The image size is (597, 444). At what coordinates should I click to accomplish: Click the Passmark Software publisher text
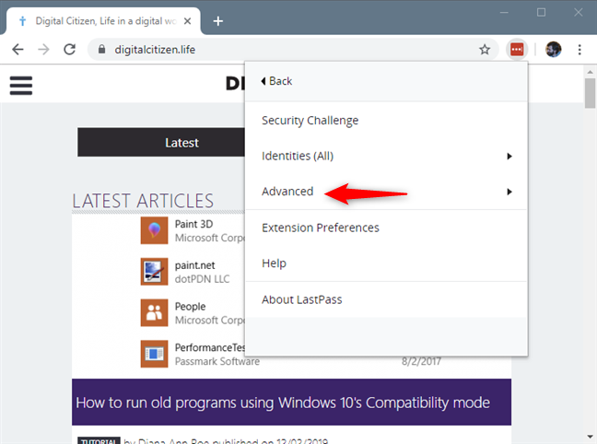tap(217, 361)
